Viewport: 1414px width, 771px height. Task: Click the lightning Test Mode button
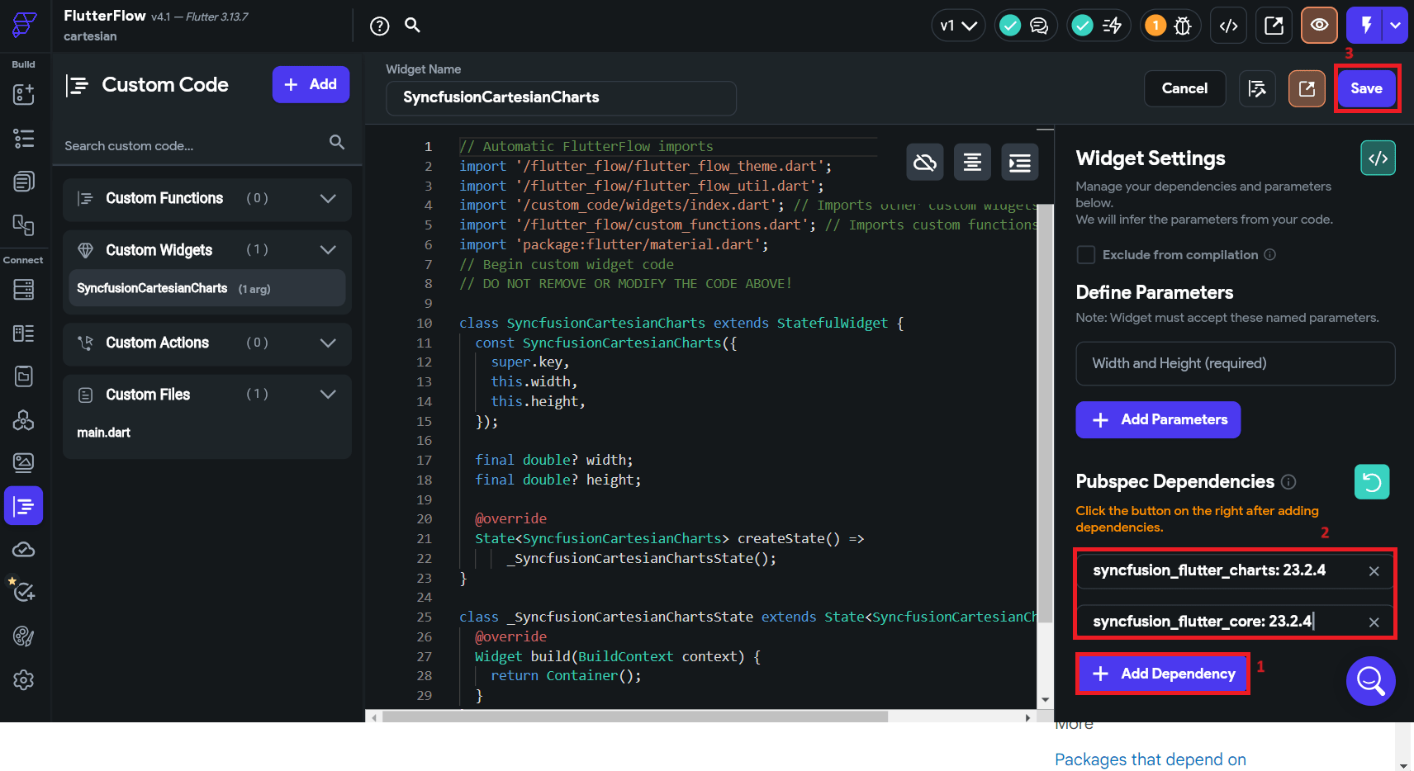coord(1366,26)
